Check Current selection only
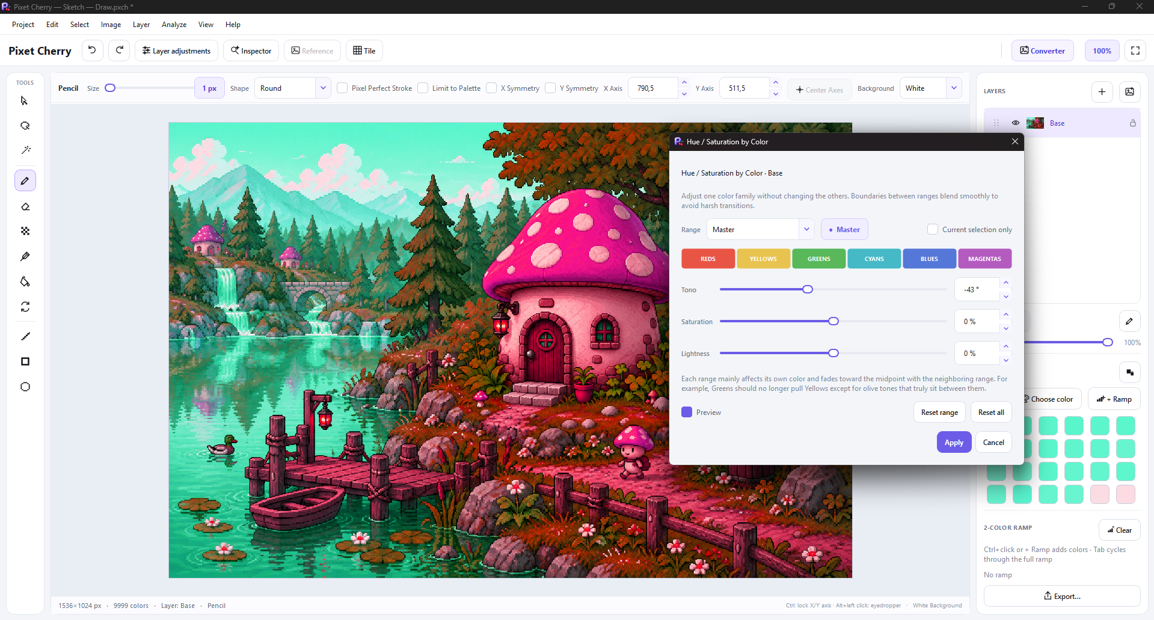Viewport: 1154px width, 620px height. tap(933, 229)
